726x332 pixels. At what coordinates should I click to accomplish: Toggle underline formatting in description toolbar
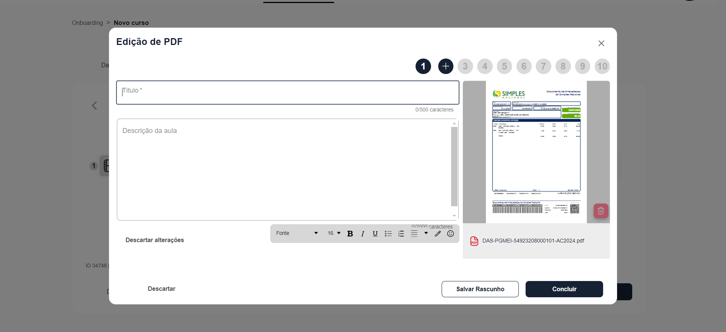(x=375, y=234)
